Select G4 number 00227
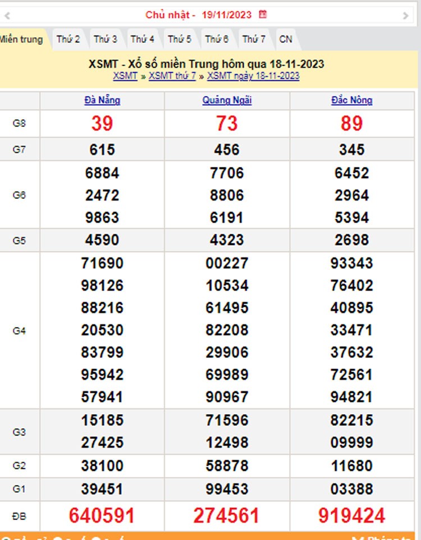This screenshot has width=421, height=540. (227, 264)
